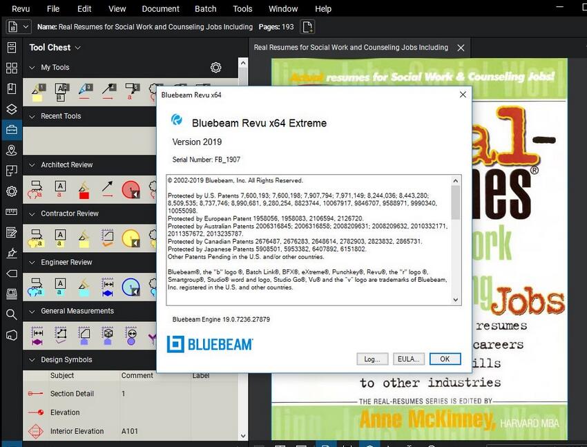Open the File Access icon at sidebar top

pos(12,47)
